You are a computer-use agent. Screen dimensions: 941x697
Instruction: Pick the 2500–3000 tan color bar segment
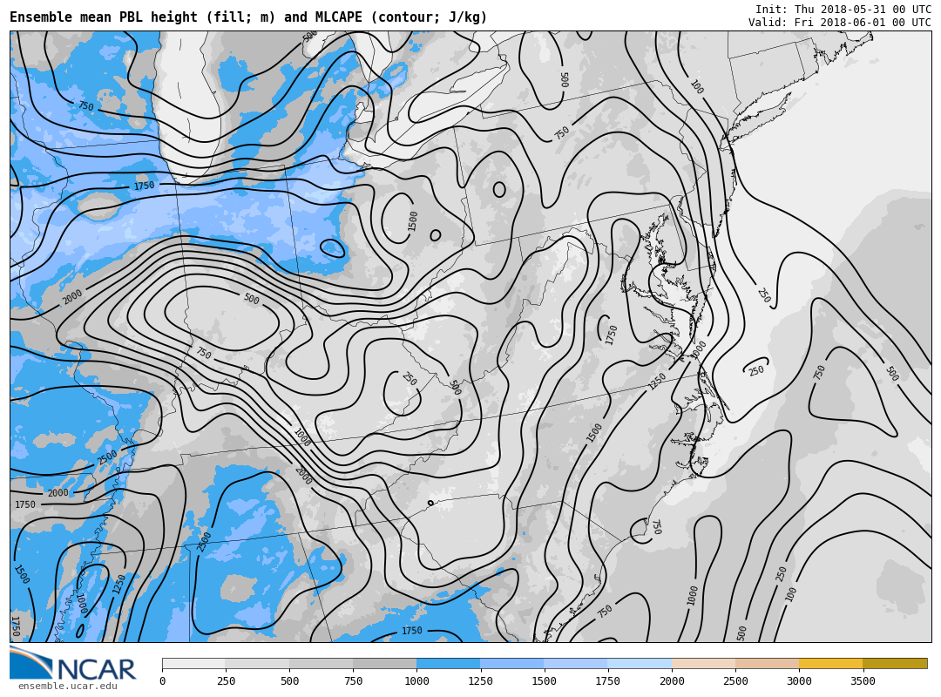(767, 664)
